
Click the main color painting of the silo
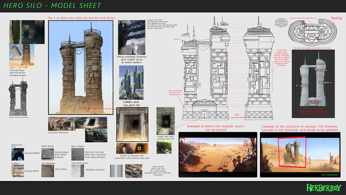coord(81,67)
